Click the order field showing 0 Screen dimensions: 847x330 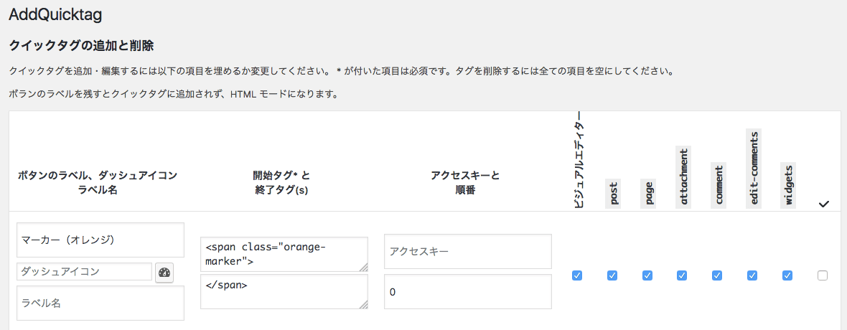click(468, 292)
